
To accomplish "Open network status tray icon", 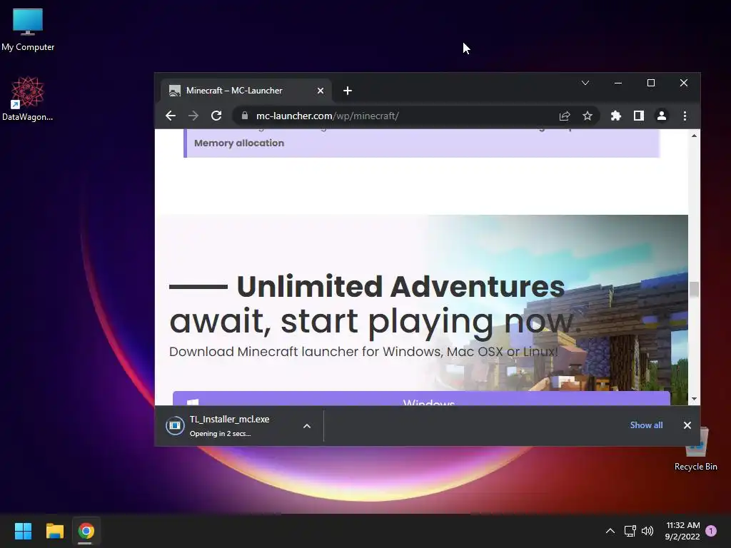I will coord(630,531).
